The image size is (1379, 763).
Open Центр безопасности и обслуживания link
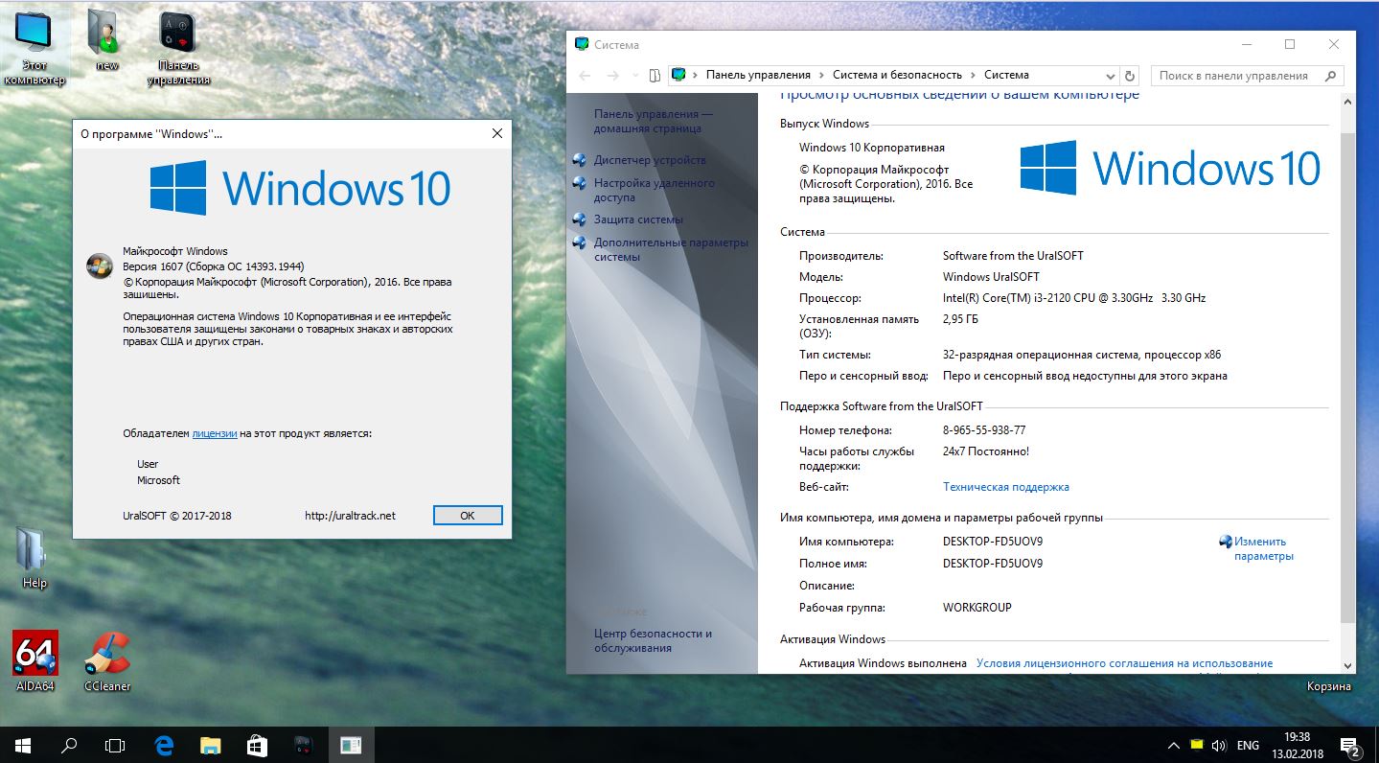click(x=653, y=640)
